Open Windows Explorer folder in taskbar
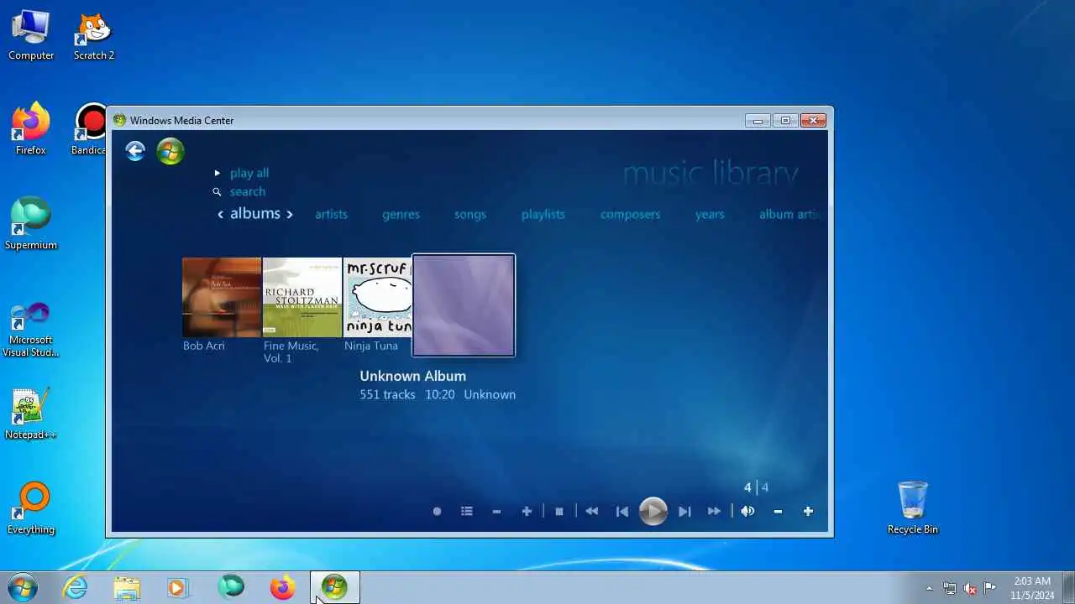1075x604 pixels. click(127, 587)
